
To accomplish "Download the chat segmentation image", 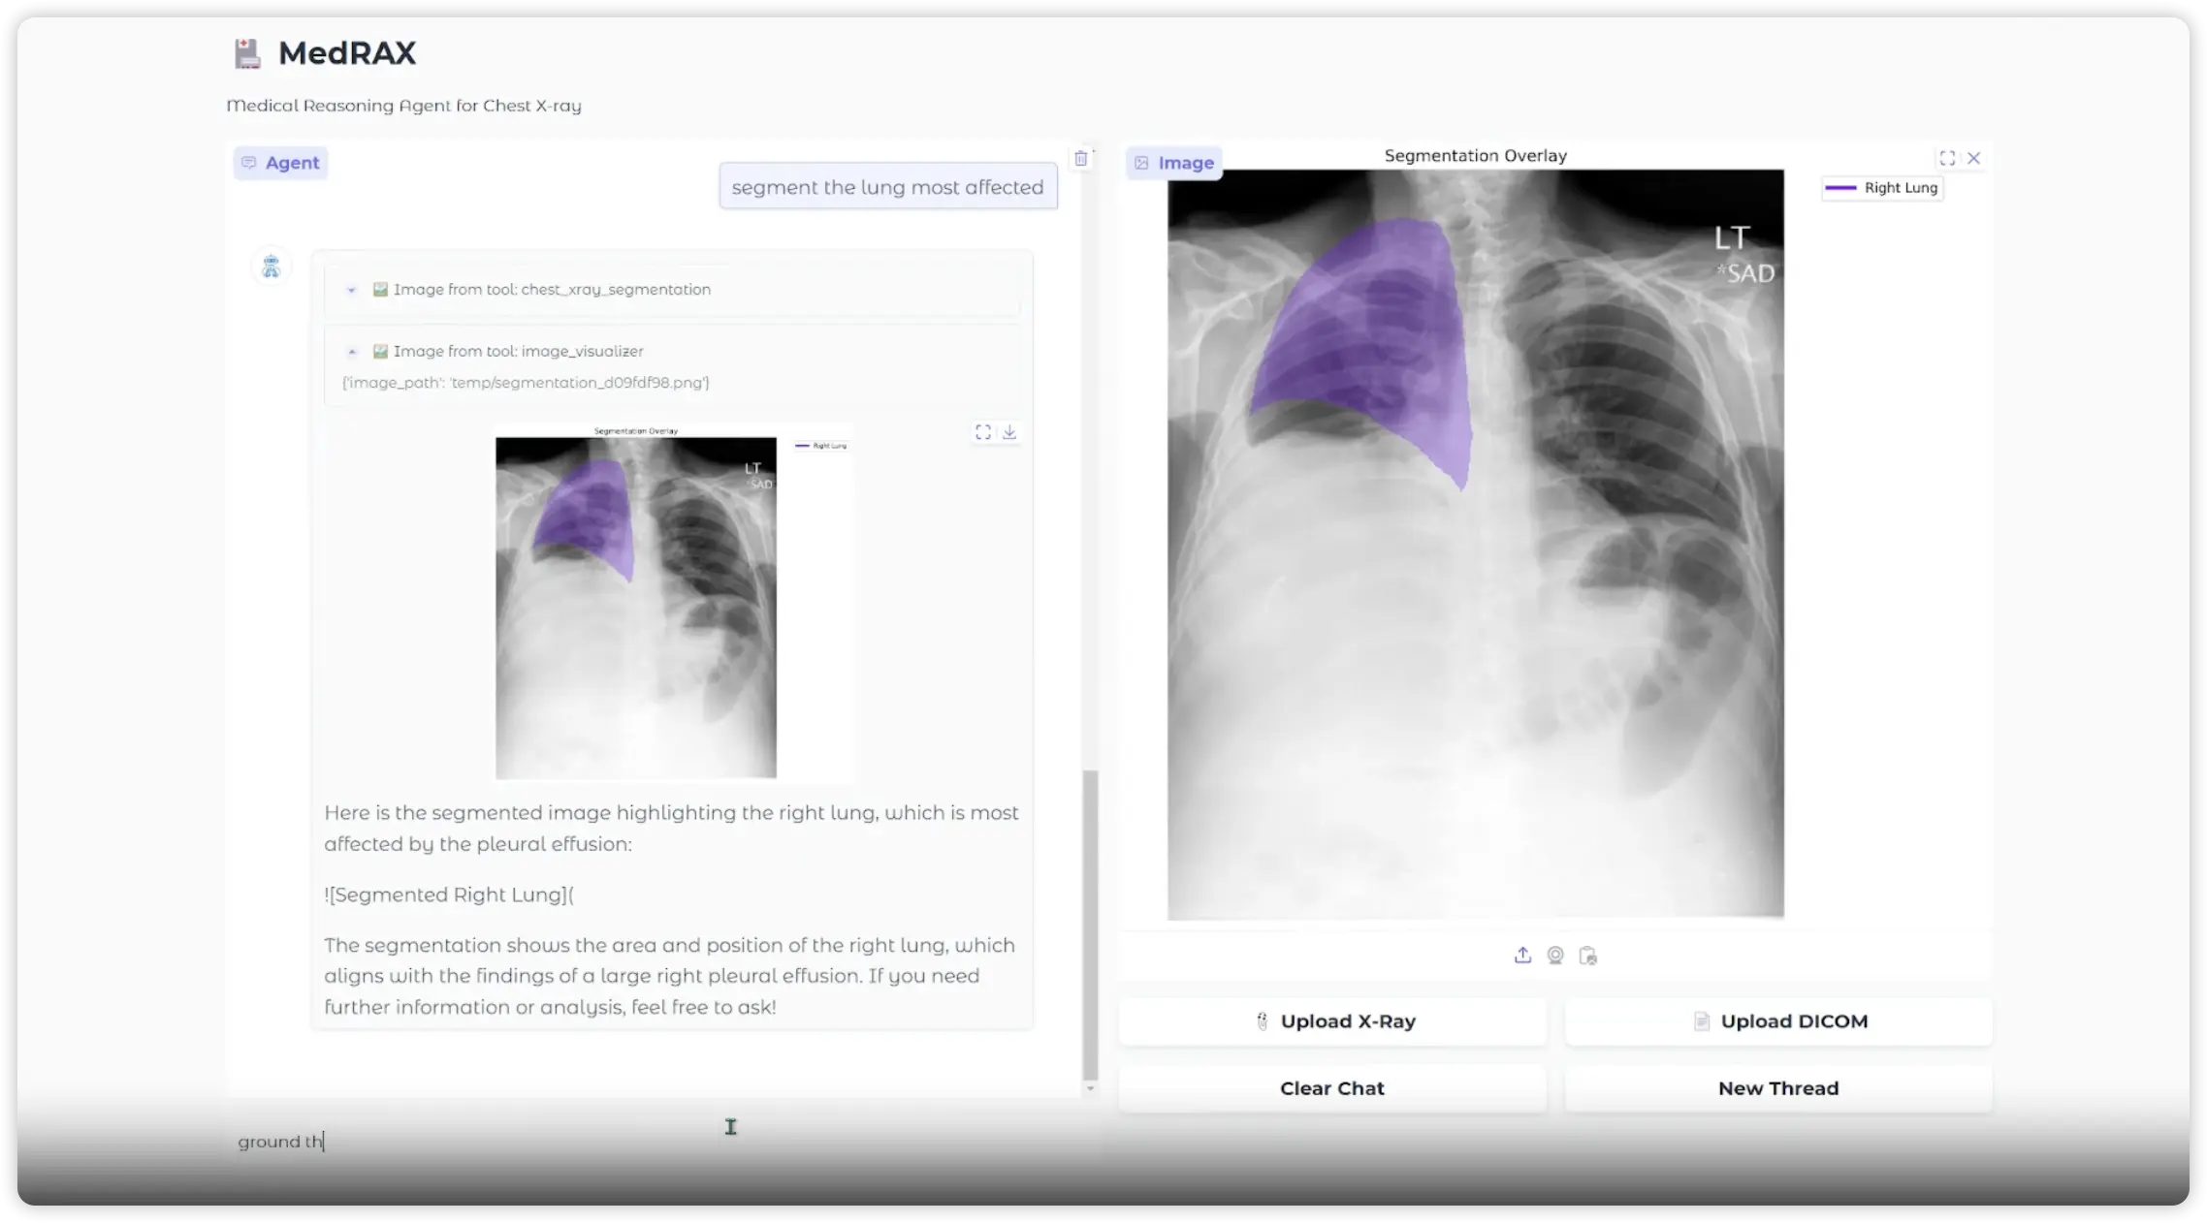I will click(x=1009, y=432).
